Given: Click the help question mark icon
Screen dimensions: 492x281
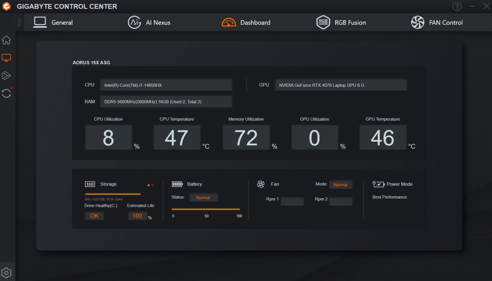Looking at the screenshot, I should tap(457, 6).
